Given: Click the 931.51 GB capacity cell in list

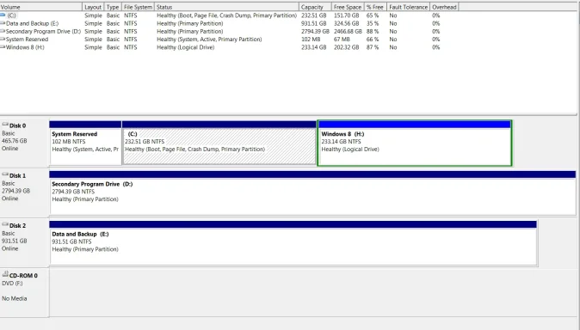Looking at the screenshot, I should click(314, 23).
